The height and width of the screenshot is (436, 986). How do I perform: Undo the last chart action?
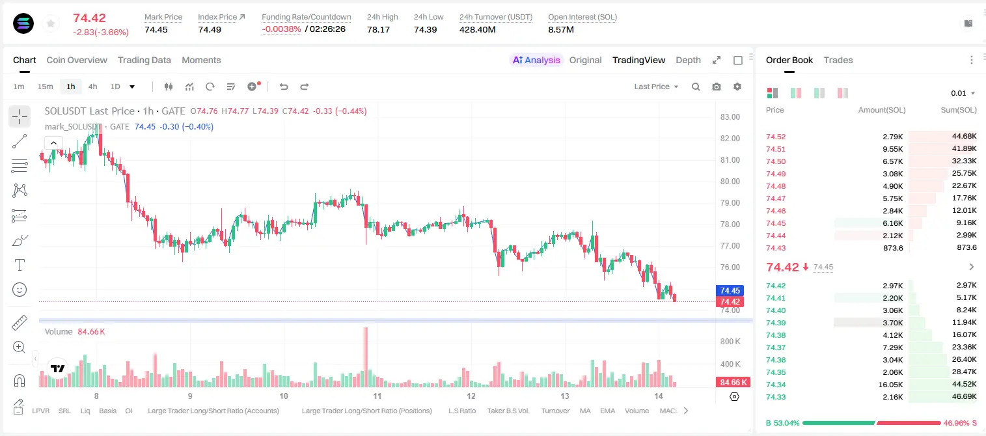click(x=284, y=87)
